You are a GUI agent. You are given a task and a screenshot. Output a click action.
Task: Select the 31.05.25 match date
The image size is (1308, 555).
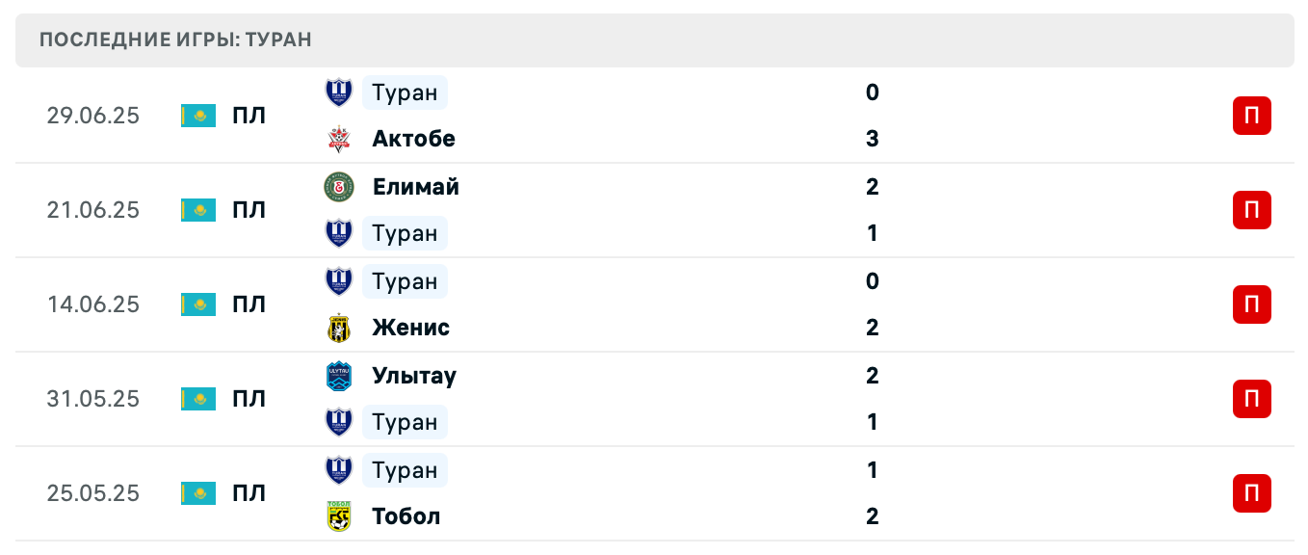point(92,399)
